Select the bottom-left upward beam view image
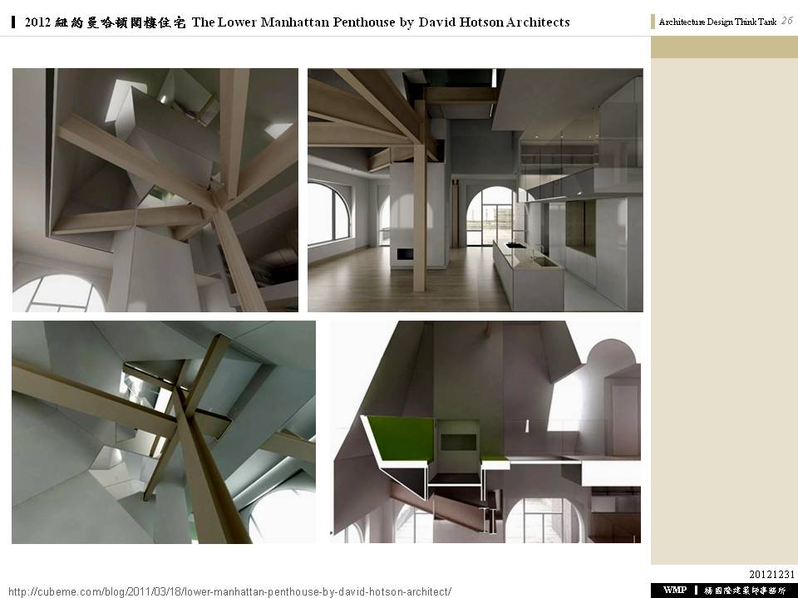The height and width of the screenshot is (598, 798). pyautogui.click(x=164, y=432)
